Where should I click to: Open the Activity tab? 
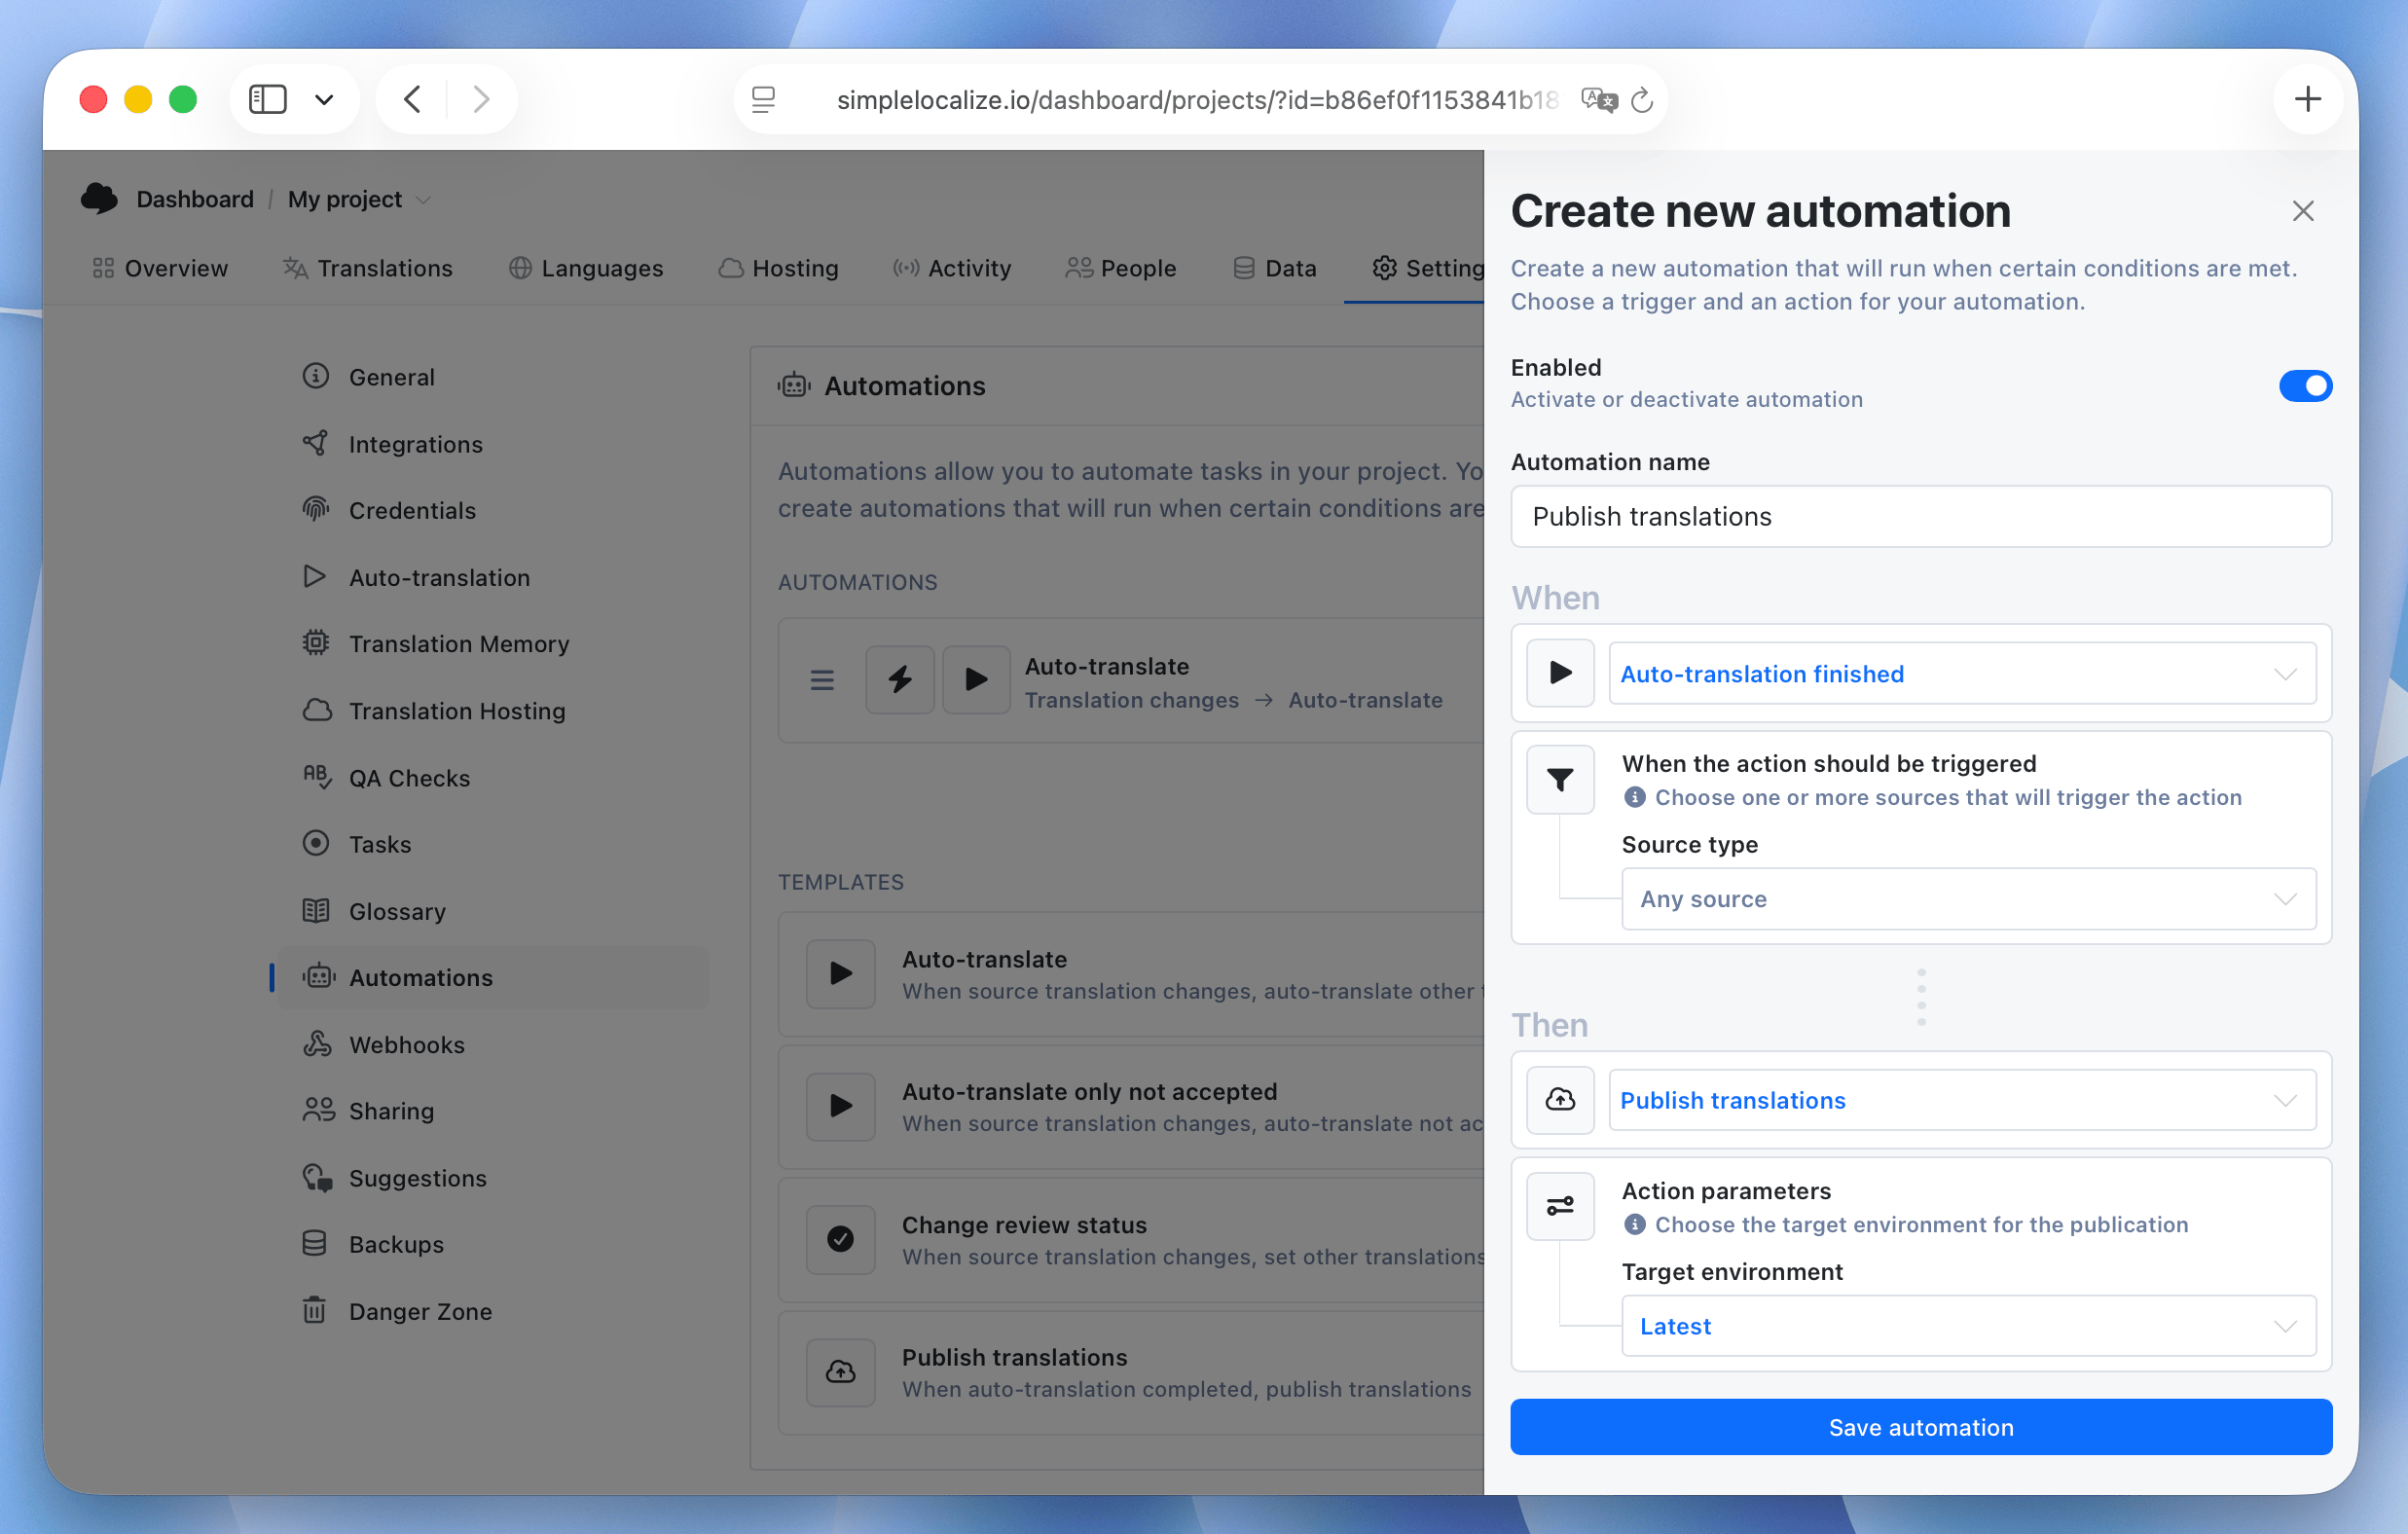(x=951, y=268)
